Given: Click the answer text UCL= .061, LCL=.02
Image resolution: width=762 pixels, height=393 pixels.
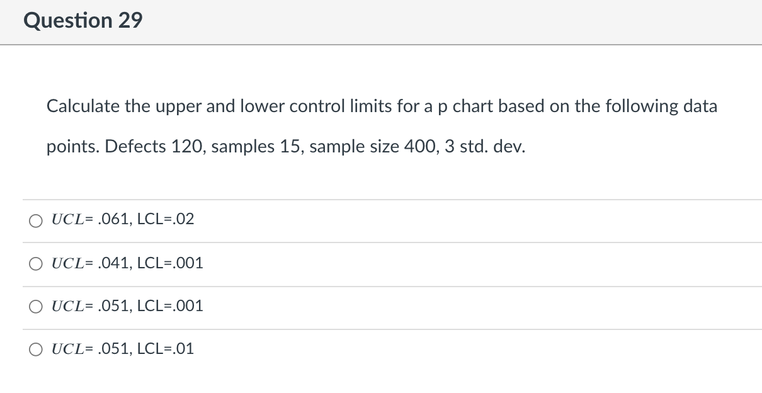Looking at the screenshot, I should coord(122,219).
